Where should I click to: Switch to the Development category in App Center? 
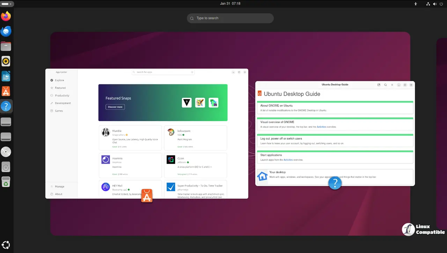tap(63, 103)
